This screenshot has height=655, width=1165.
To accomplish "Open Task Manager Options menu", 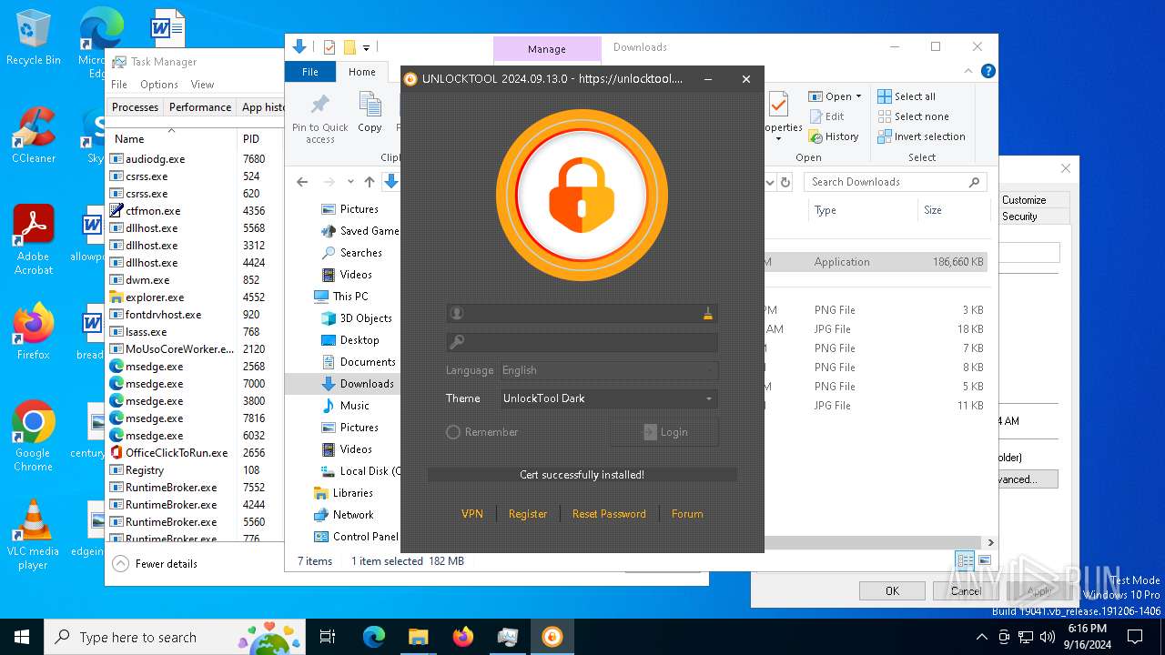I will click(x=159, y=85).
